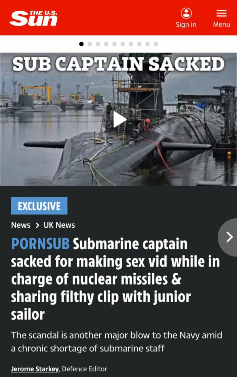This screenshot has height=377, width=237.
Task: Open the hamburger Menu icon
Action: [222, 13]
